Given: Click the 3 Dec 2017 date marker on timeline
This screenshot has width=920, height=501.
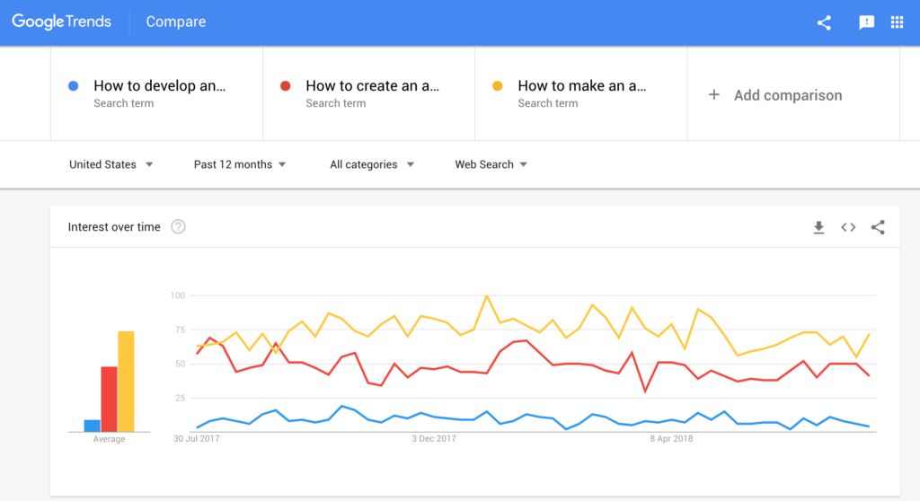Looking at the screenshot, I should [x=434, y=439].
